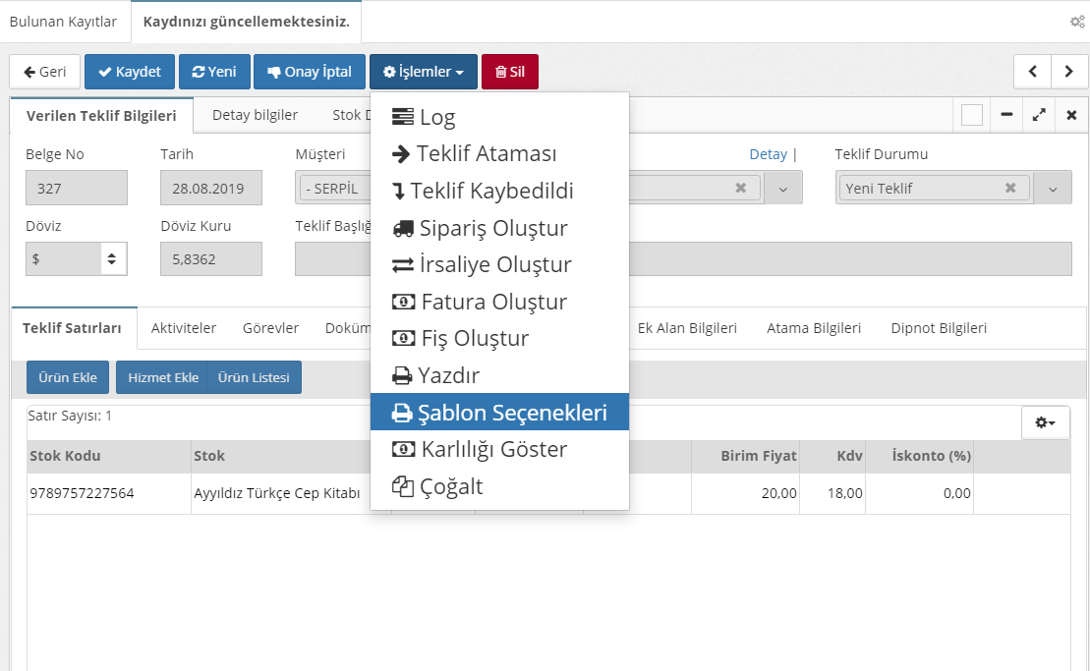
Task: Open the Döviz currency selector
Action: 76,259
